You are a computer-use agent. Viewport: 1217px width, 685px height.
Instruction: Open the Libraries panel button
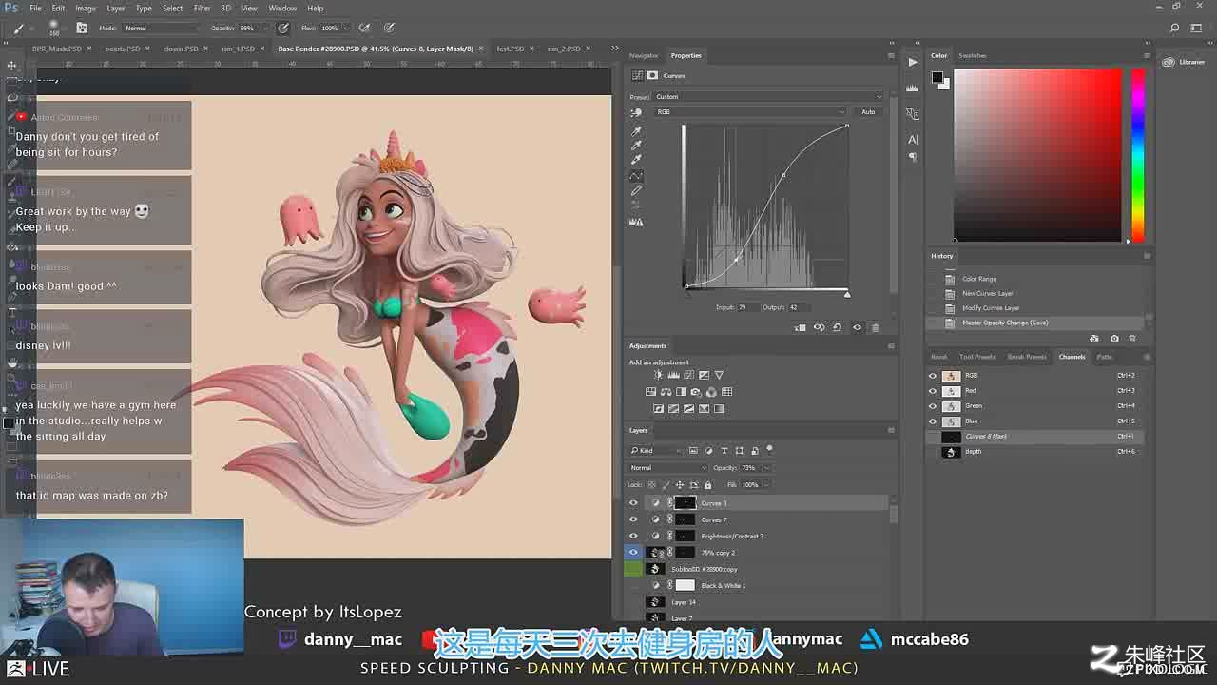(1185, 62)
